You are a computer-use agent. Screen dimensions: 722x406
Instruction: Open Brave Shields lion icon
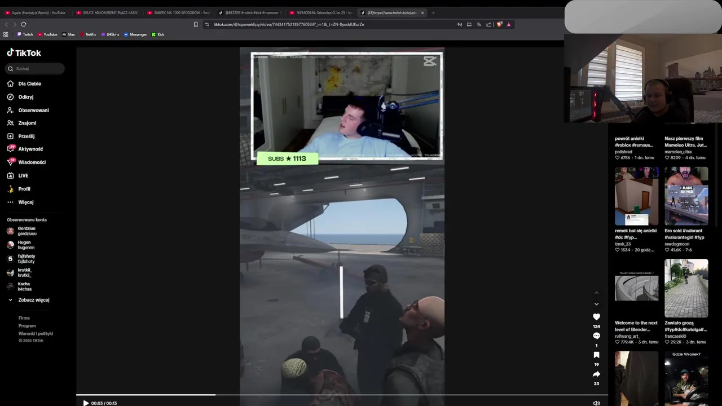(499, 24)
